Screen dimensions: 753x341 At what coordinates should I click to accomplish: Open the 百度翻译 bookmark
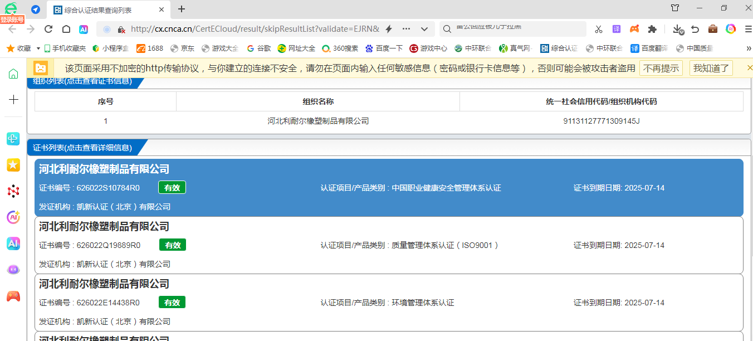pyautogui.click(x=649, y=48)
